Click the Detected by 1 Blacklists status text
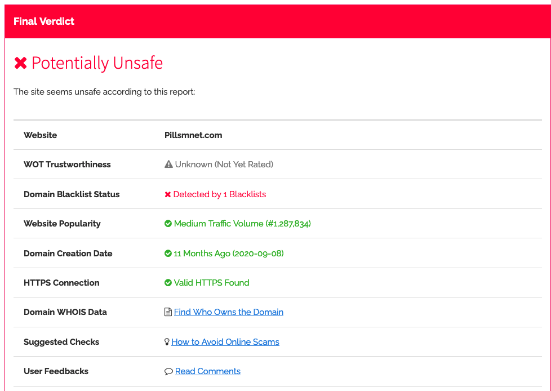Screen dimensions: 551x391 coord(219,194)
